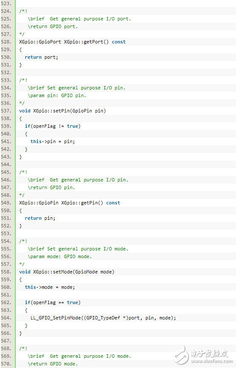Click line number 528
The image size is (236, 368).
(x=6, y=42)
